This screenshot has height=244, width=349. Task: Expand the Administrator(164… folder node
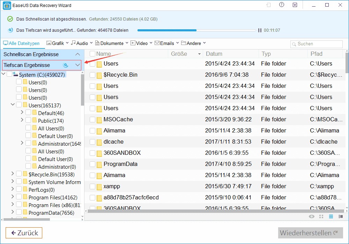(x=22, y=143)
